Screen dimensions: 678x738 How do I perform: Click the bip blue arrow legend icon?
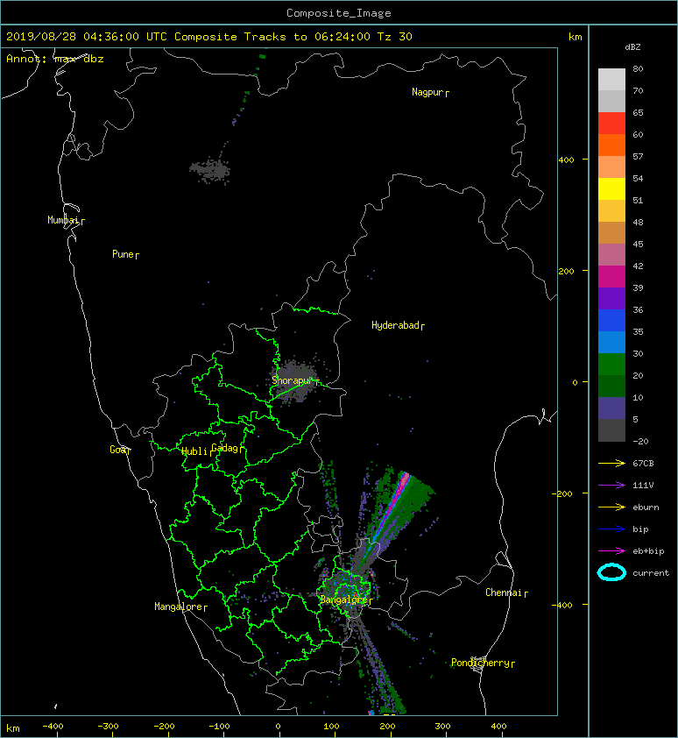(x=611, y=529)
